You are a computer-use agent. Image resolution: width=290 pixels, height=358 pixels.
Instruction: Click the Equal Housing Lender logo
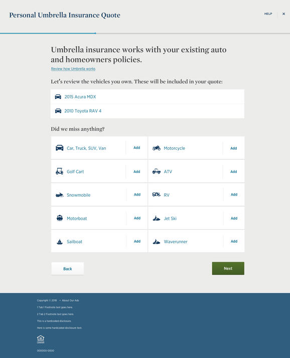[x=41, y=339]
